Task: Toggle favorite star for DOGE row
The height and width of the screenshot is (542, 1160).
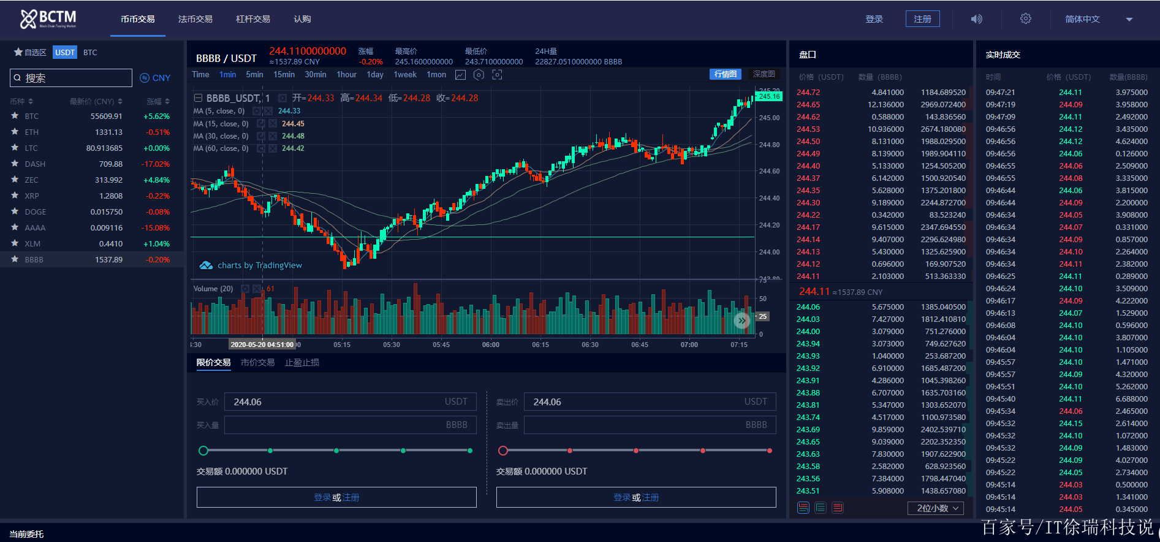Action: point(15,212)
